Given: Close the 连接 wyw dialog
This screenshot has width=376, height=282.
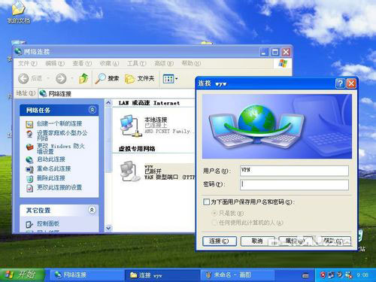Looking at the screenshot, I should coord(351,83).
